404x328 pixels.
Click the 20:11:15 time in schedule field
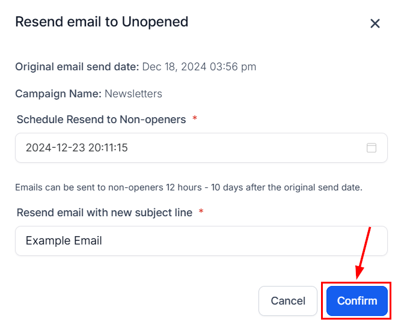coord(108,148)
